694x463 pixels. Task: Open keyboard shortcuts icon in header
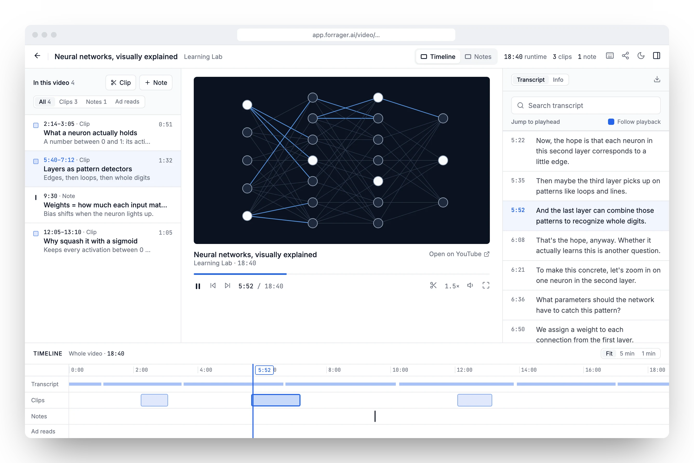(610, 56)
